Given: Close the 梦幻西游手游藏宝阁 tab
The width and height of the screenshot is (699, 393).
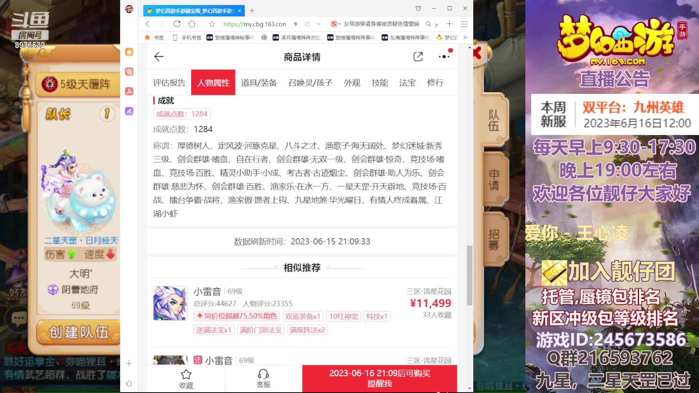Looking at the screenshot, I should [x=239, y=11].
